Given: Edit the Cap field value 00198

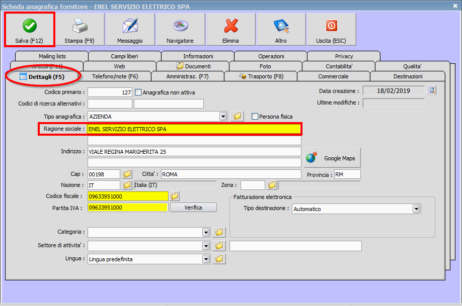Looking at the screenshot, I should [x=104, y=174].
